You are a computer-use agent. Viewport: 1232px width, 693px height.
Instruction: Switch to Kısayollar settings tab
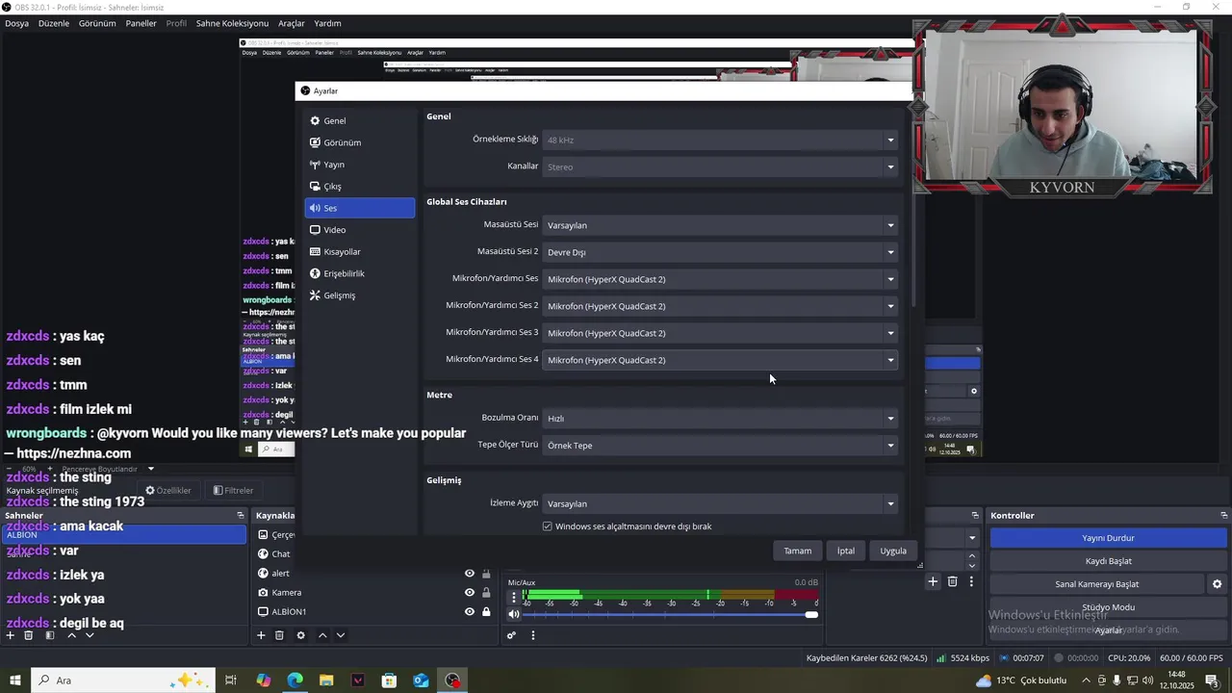(359, 252)
